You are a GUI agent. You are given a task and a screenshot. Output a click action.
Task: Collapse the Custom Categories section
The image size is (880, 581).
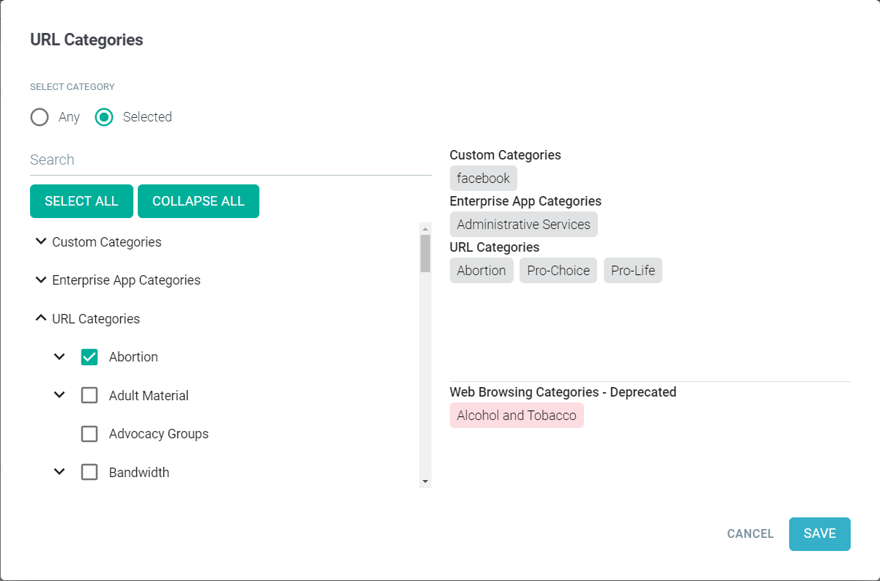pyautogui.click(x=40, y=241)
